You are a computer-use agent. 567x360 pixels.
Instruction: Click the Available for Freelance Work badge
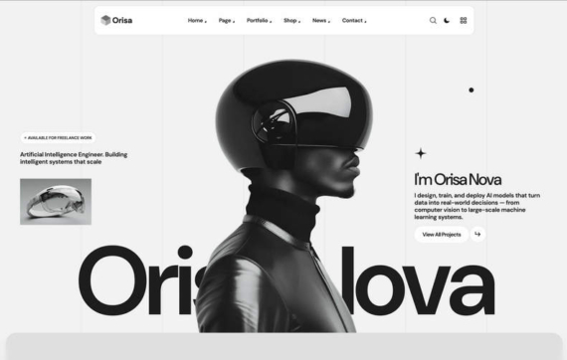coord(58,137)
